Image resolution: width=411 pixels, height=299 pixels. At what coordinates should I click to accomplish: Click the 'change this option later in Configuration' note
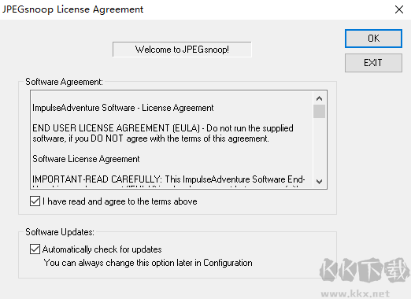148,263
